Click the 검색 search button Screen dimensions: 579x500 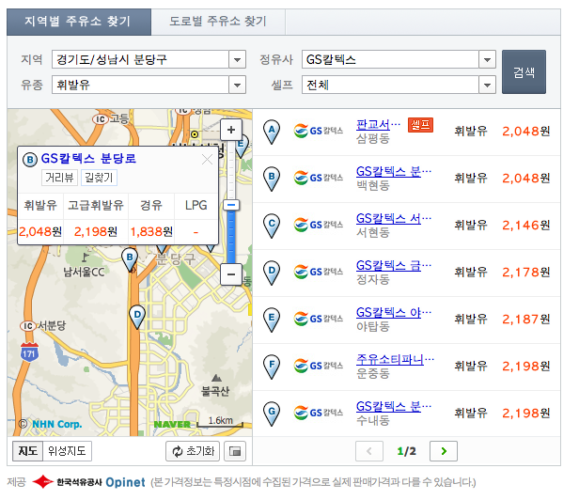(524, 71)
